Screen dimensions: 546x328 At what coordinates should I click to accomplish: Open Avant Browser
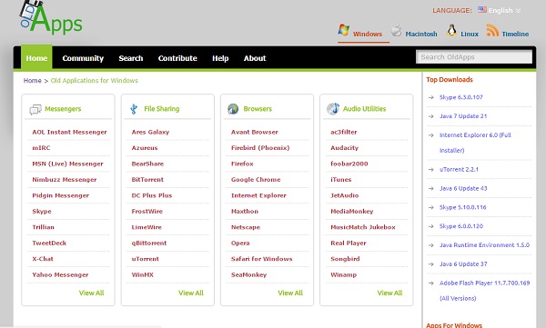pyautogui.click(x=255, y=132)
